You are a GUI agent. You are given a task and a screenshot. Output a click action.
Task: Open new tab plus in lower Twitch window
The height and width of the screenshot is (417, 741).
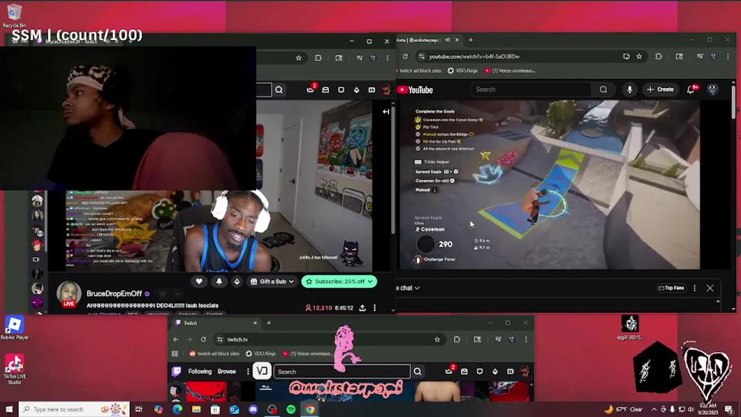269,323
